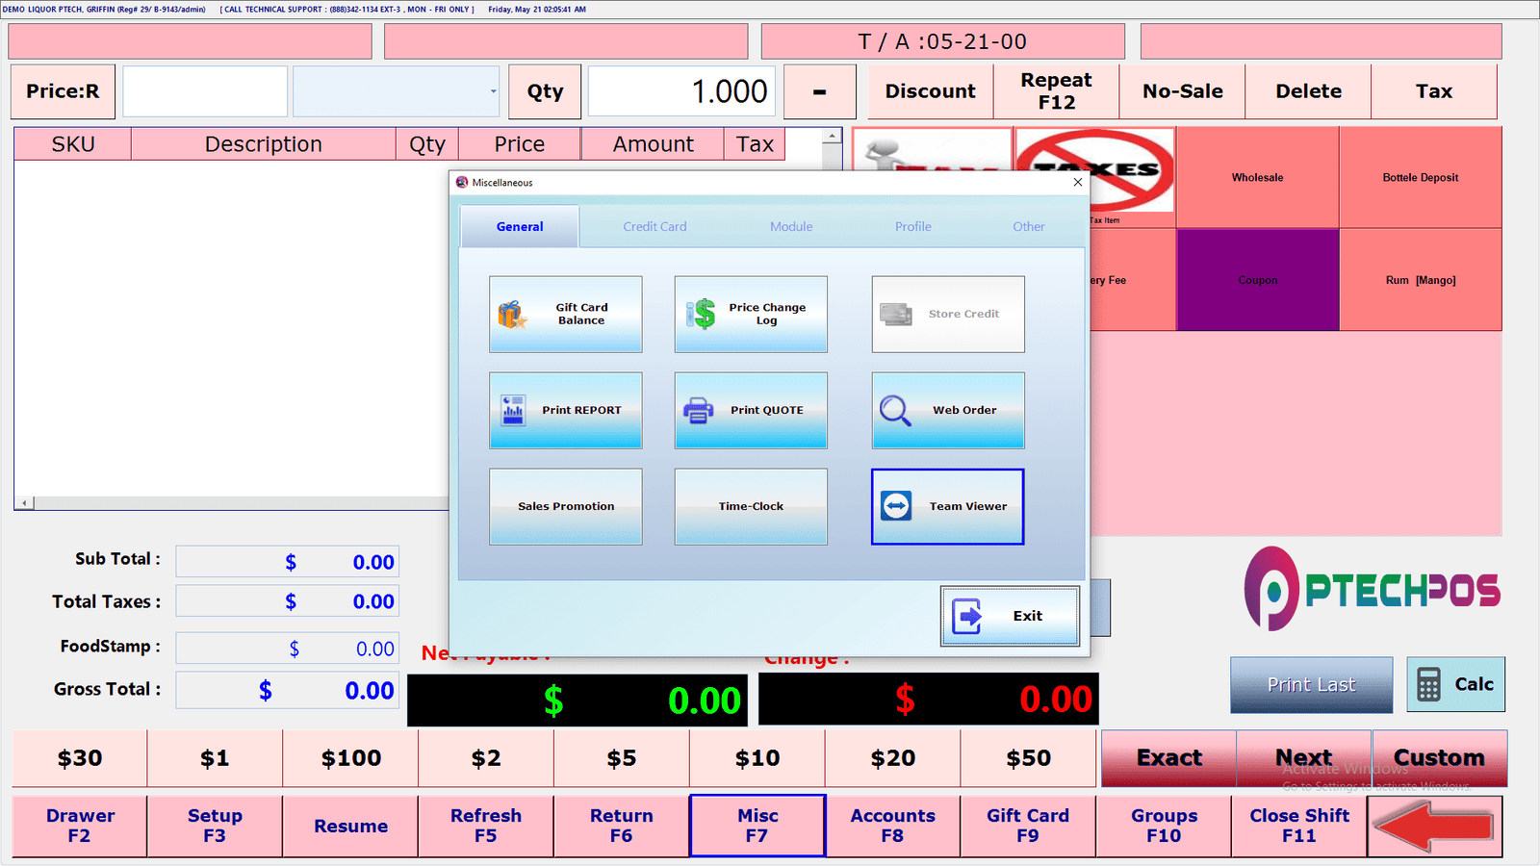Click the Print Last button
The height and width of the screenshot is (866, 1540).
click(1311, 685)
